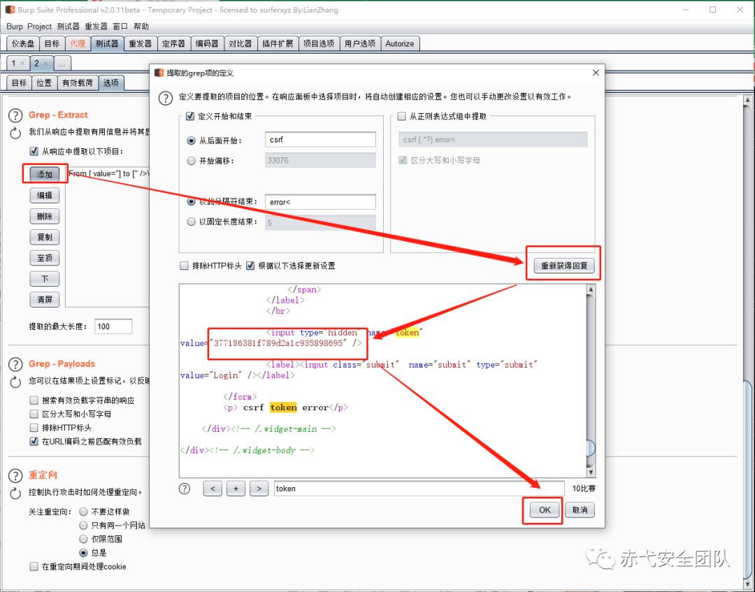Viewport: 755px width, 592px height.
Task: Click the 删除 button
Action: coord(45,216)
